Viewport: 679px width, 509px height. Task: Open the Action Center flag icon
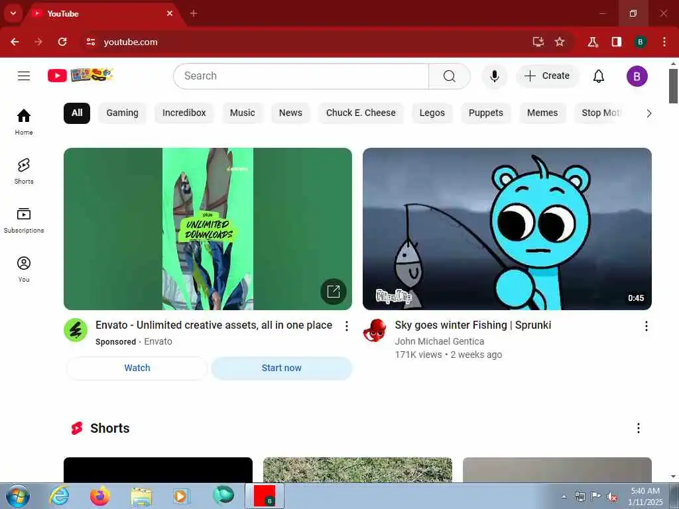tap(596, 497)
